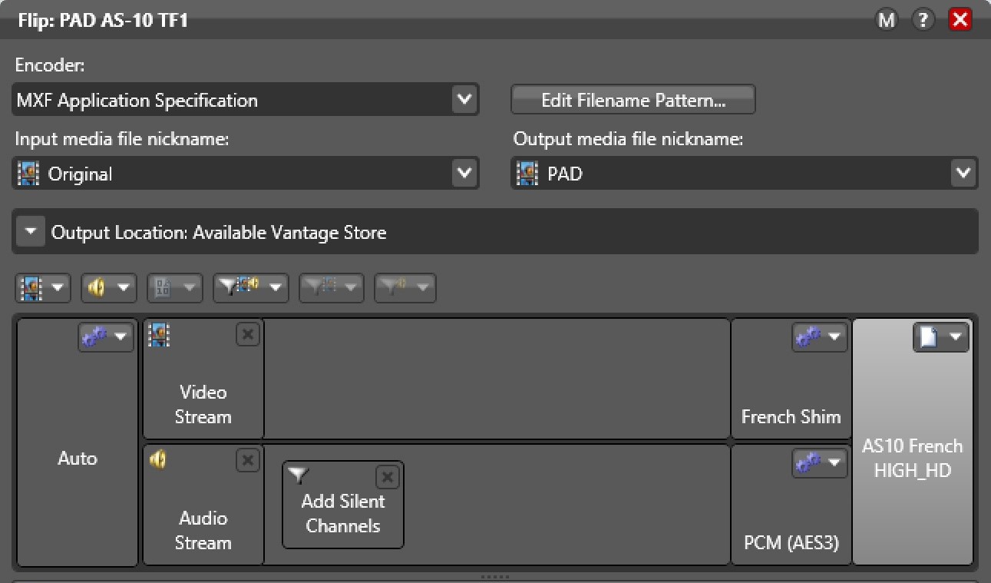Remove the Video Stream component

247,334
